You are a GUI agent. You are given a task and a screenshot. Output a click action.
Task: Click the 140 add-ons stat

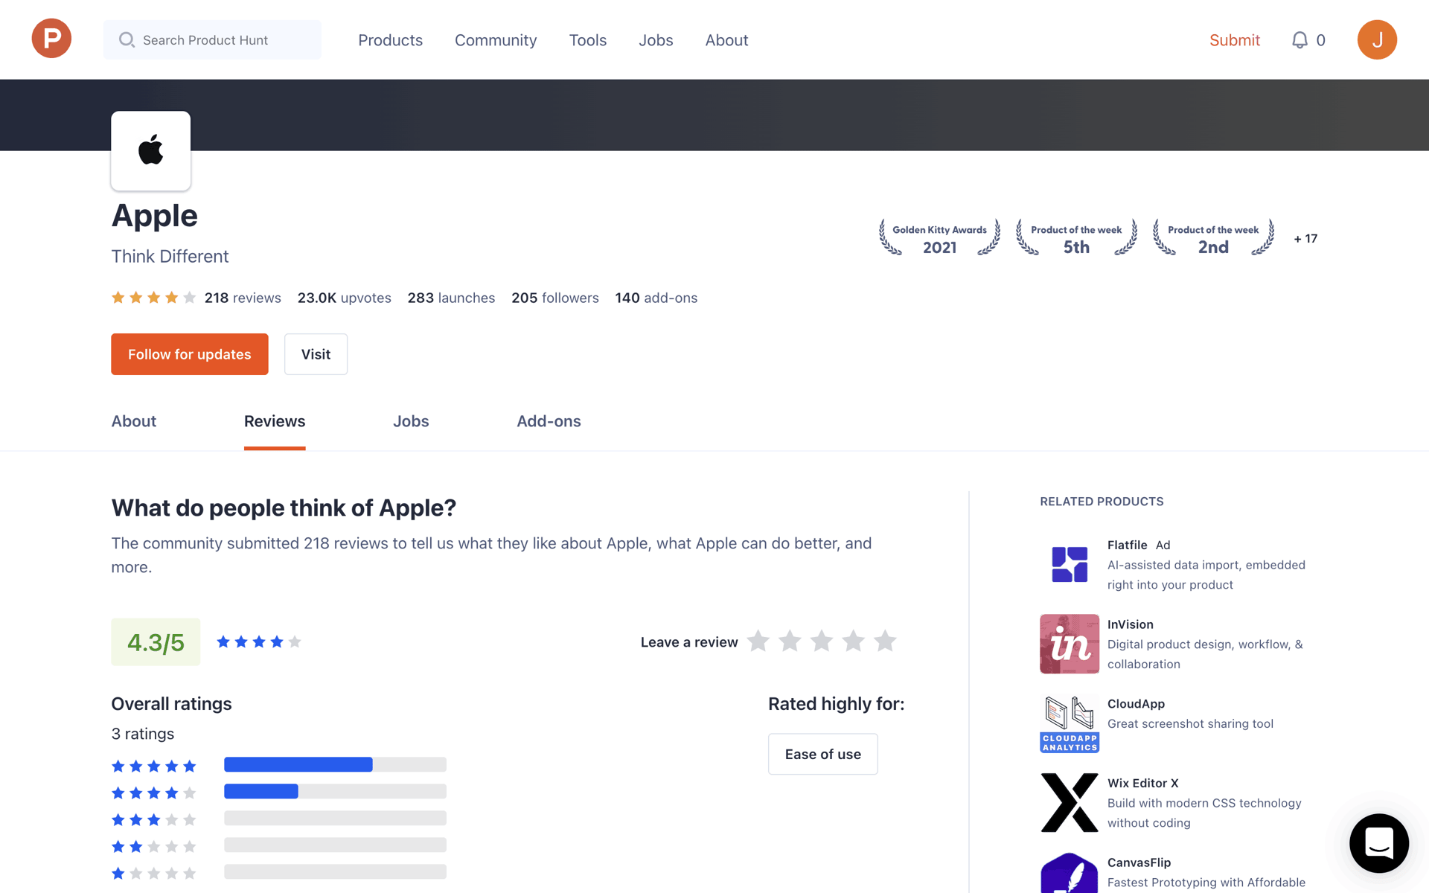click(656, 298)
